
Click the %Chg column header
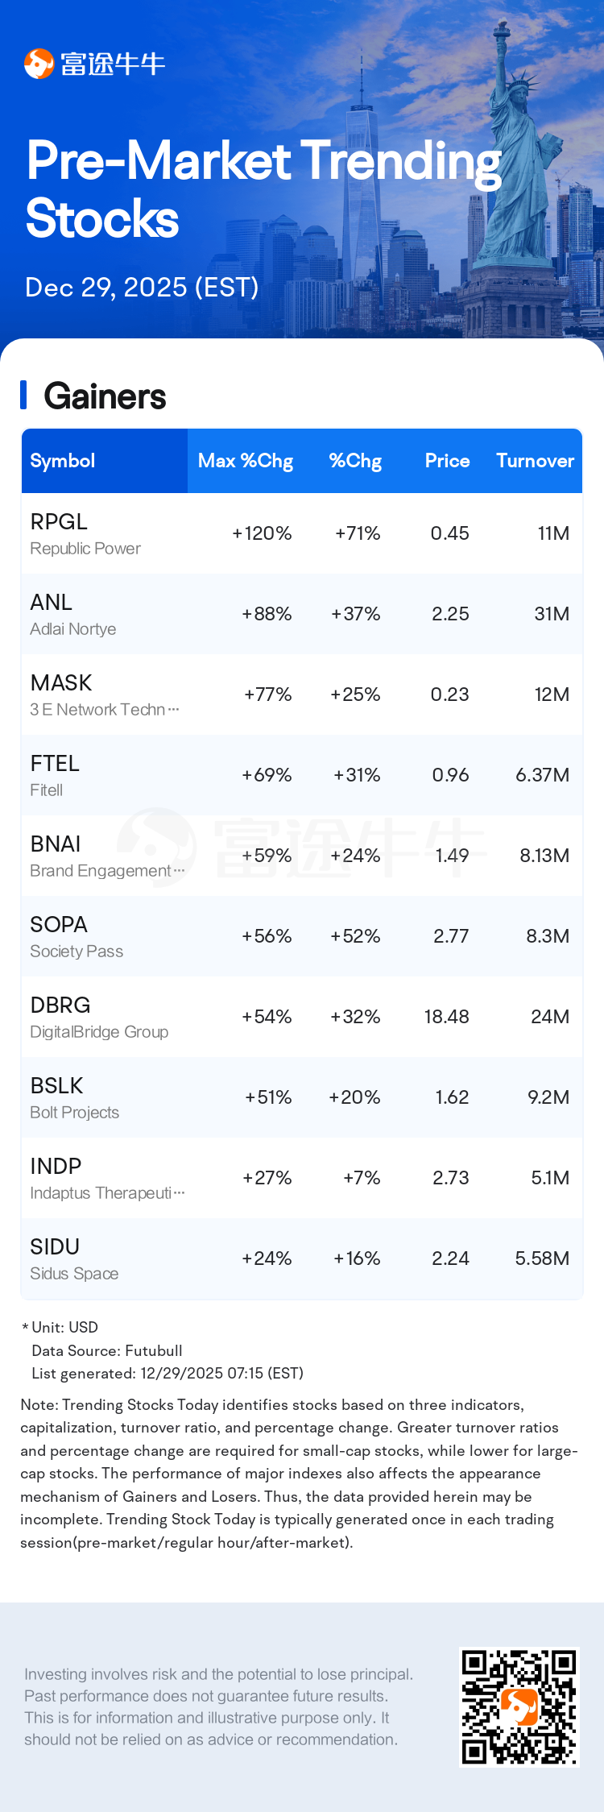pyautogui.click(x=355, y=461)
